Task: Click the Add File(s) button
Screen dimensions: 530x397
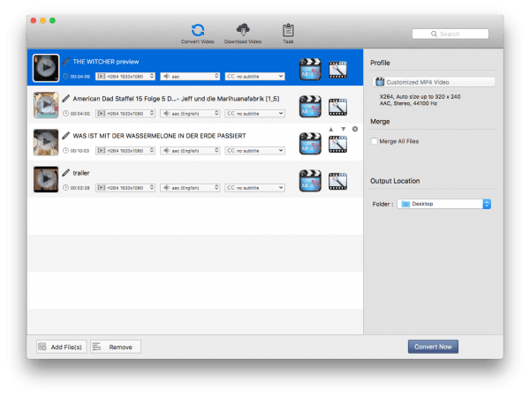Action: (61, 347)
